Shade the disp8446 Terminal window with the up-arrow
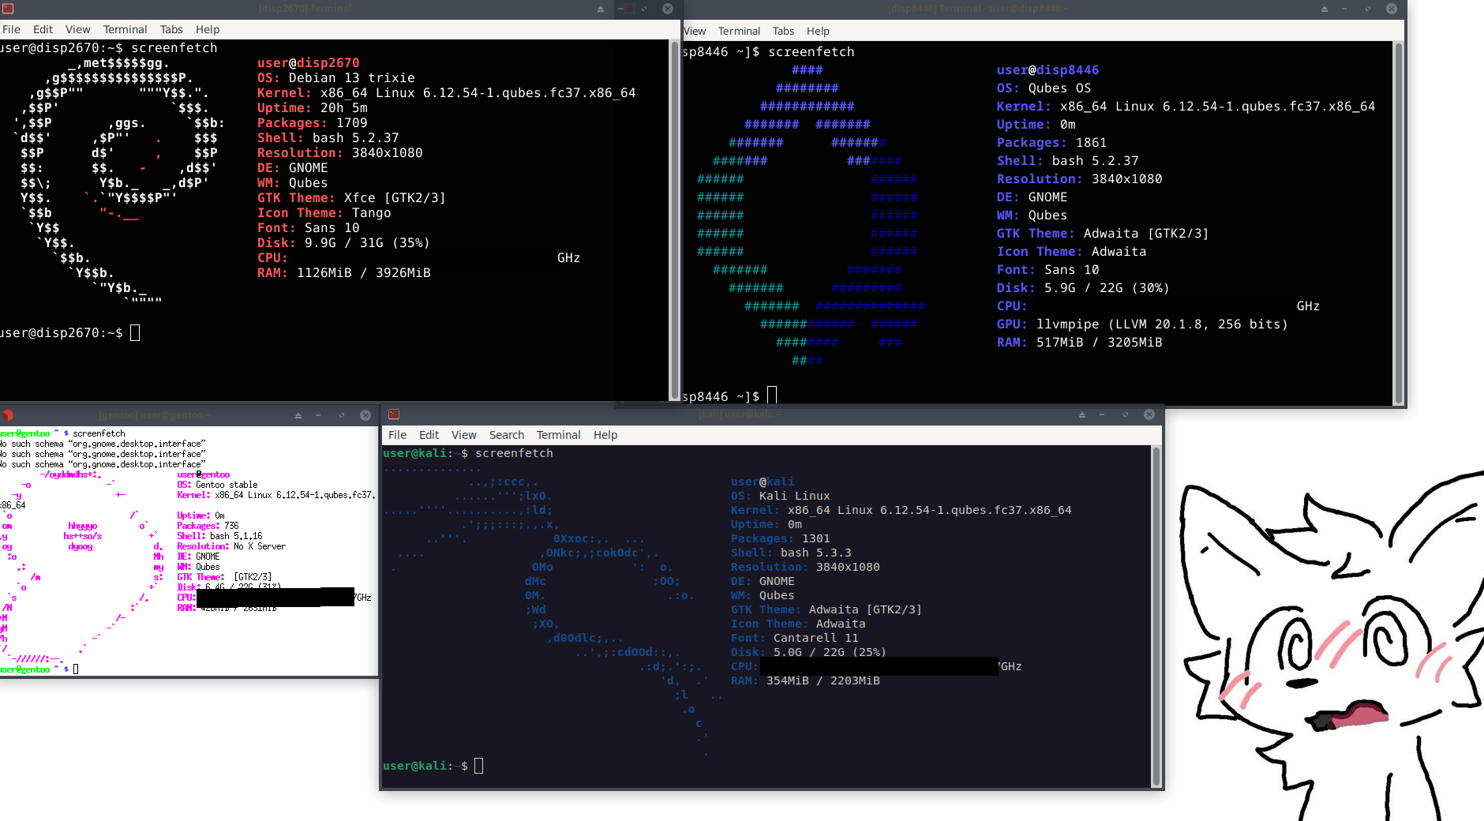Screen dimensions: 1484x821 pos(1325,9)
